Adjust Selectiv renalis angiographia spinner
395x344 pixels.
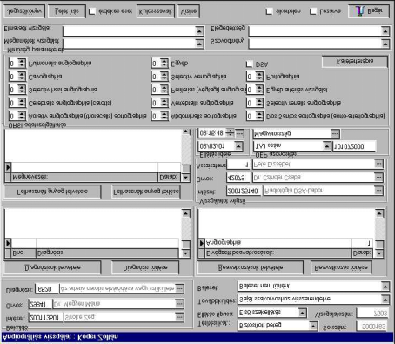pyautogui.click(x=259, y=103)
